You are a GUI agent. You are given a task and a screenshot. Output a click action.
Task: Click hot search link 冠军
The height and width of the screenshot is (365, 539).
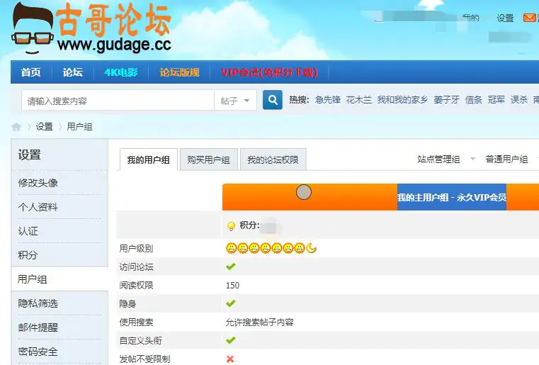(497, 100)
